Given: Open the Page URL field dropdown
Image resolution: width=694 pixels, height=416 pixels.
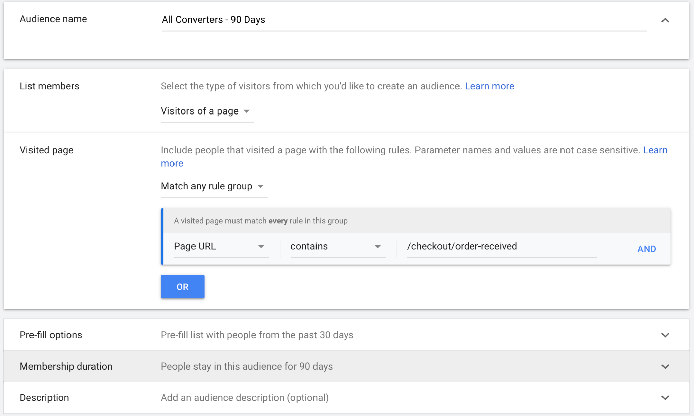Looking at the screenshot, I should (220, 246).
